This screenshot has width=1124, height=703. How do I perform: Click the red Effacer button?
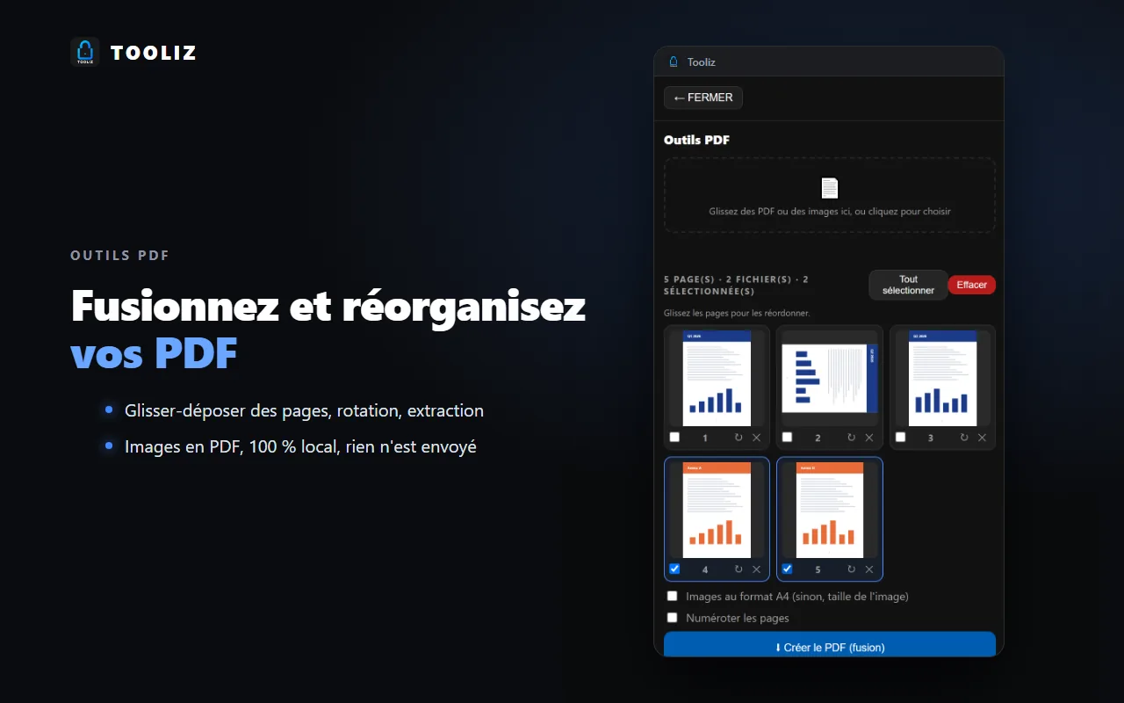pyautogui.click(x=972, y=285)
